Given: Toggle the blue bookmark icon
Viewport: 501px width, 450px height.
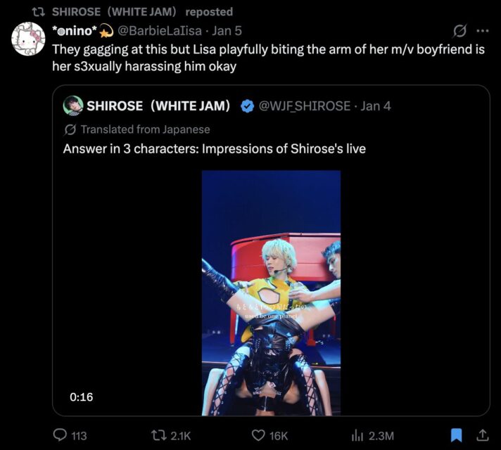Looking at the screenshot, I should [x=457, y=435].
